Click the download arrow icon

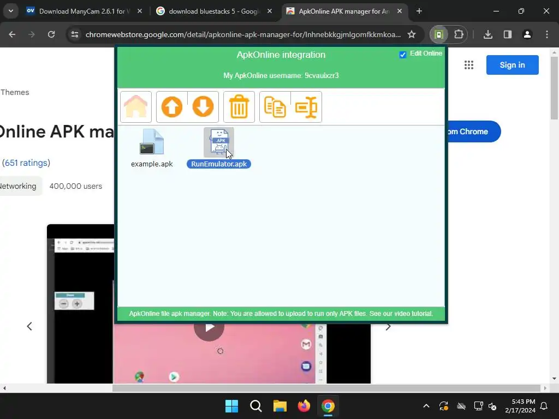(203, 107)
